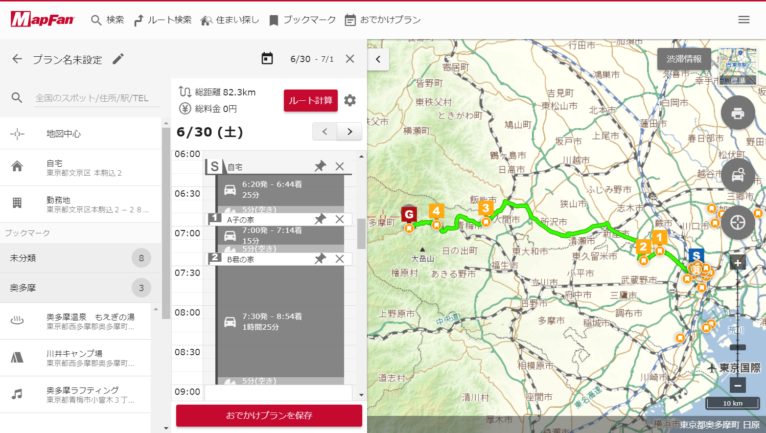Collapse the 奥多摩 bookmark folder
This screenshot has width=766, height=433.
[x=80, y=288]
